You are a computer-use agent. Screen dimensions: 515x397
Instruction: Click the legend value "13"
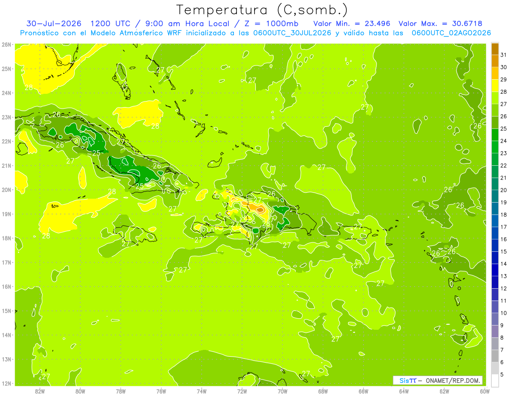(x=504, y=276)
